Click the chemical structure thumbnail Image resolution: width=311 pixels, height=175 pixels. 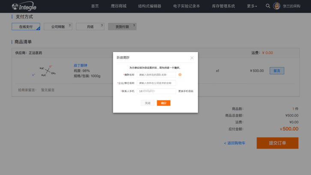tap(47, 71)
